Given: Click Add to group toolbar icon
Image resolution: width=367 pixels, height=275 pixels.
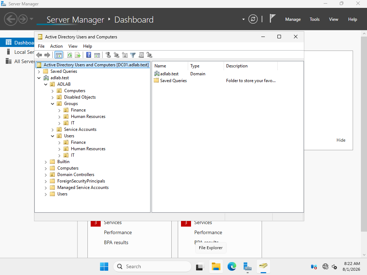Looking at the screenshot, I should [149, 55].
